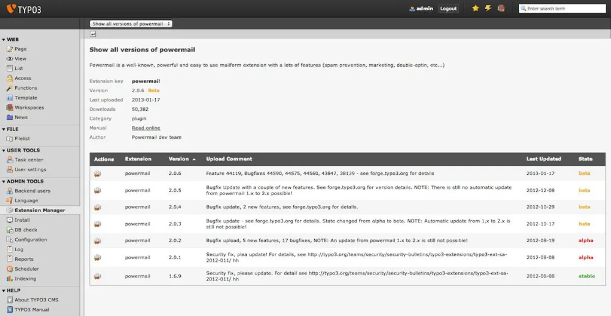Select the Template entry in the sidebar
Image resolution: width=611 pixels, height=316 pixels.
pyautogui.click(x=25, y=97)
